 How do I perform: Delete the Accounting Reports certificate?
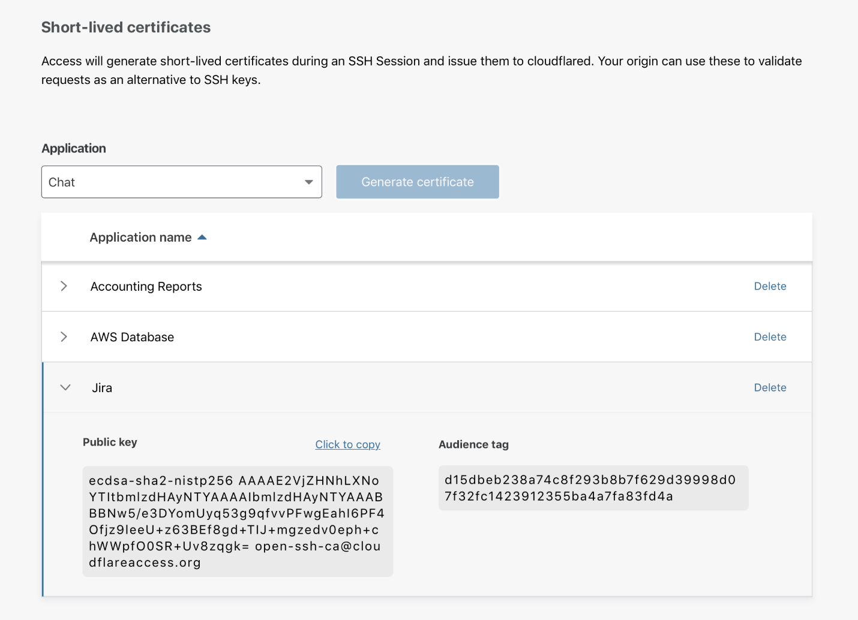point(770,286)
